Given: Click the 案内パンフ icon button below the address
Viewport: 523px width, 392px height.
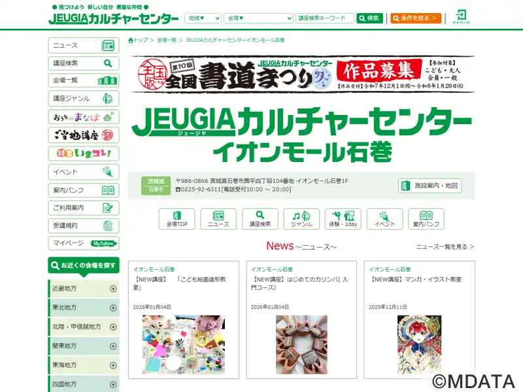Looking at the screenshot, I should [x=426, y=219].
